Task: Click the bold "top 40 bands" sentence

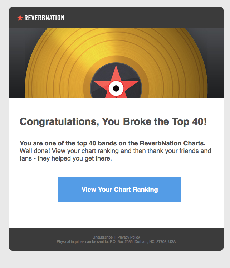Action: 112,143
